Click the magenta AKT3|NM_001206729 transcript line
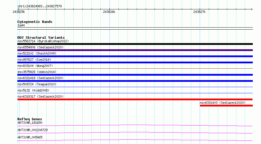Image resolution: width=261 pixels, height=144 pixels. tap(135, 133)
